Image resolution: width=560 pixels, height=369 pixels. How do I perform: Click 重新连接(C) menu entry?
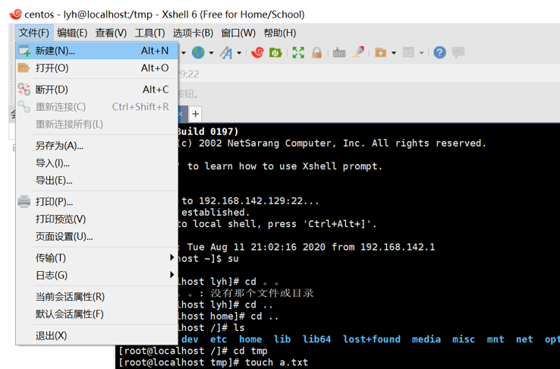[96, 107]
